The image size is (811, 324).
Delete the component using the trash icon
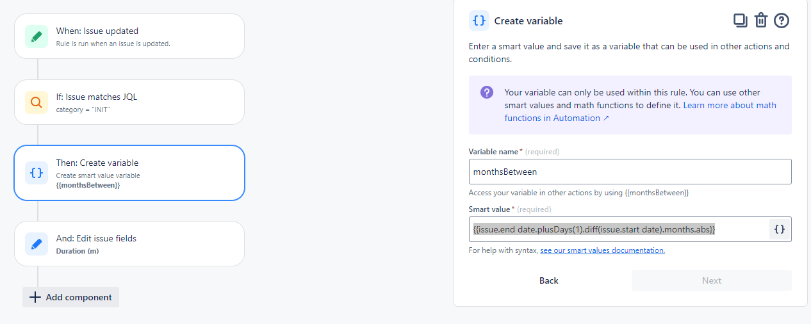tap(761, 20)
